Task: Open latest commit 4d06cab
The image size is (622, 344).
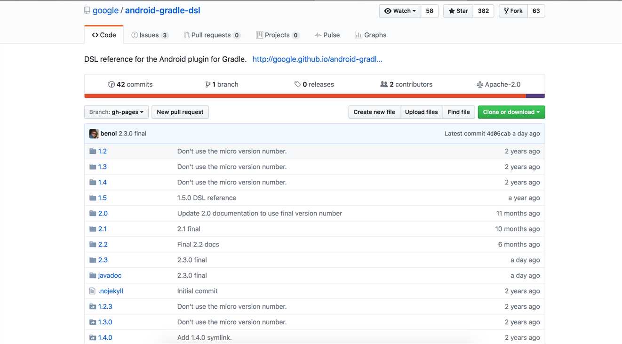Action: click(x=498, y=134)
